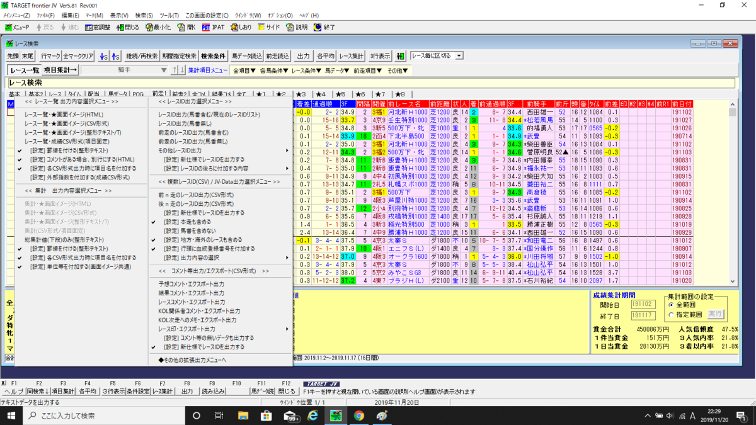Expand 前走項目▼ menu
Viewport: 756px width, 425px height.
(x=368, y=71)
